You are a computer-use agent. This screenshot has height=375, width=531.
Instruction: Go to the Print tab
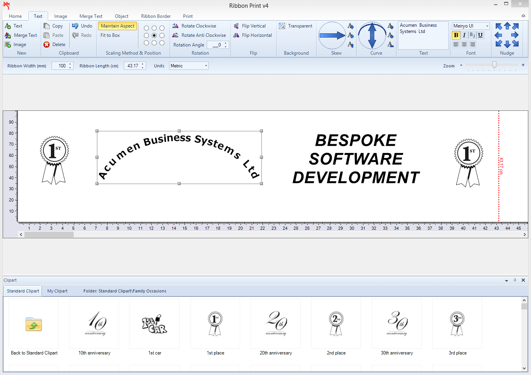[188, 16]
